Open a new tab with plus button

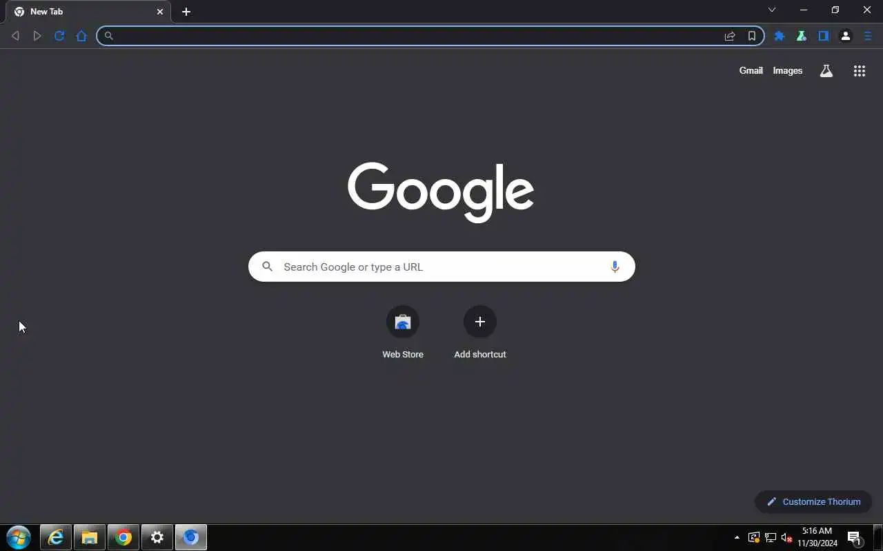(x=186, y=12)
